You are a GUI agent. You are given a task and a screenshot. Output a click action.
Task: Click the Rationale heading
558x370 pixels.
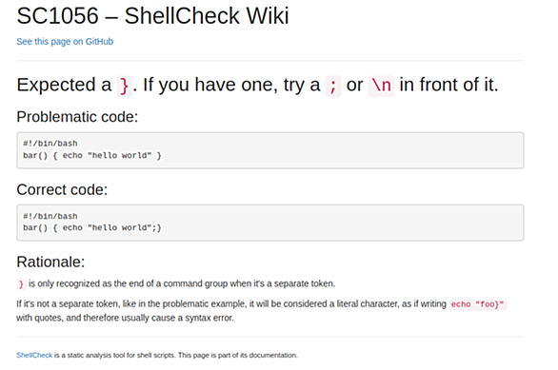coord(50,262)
